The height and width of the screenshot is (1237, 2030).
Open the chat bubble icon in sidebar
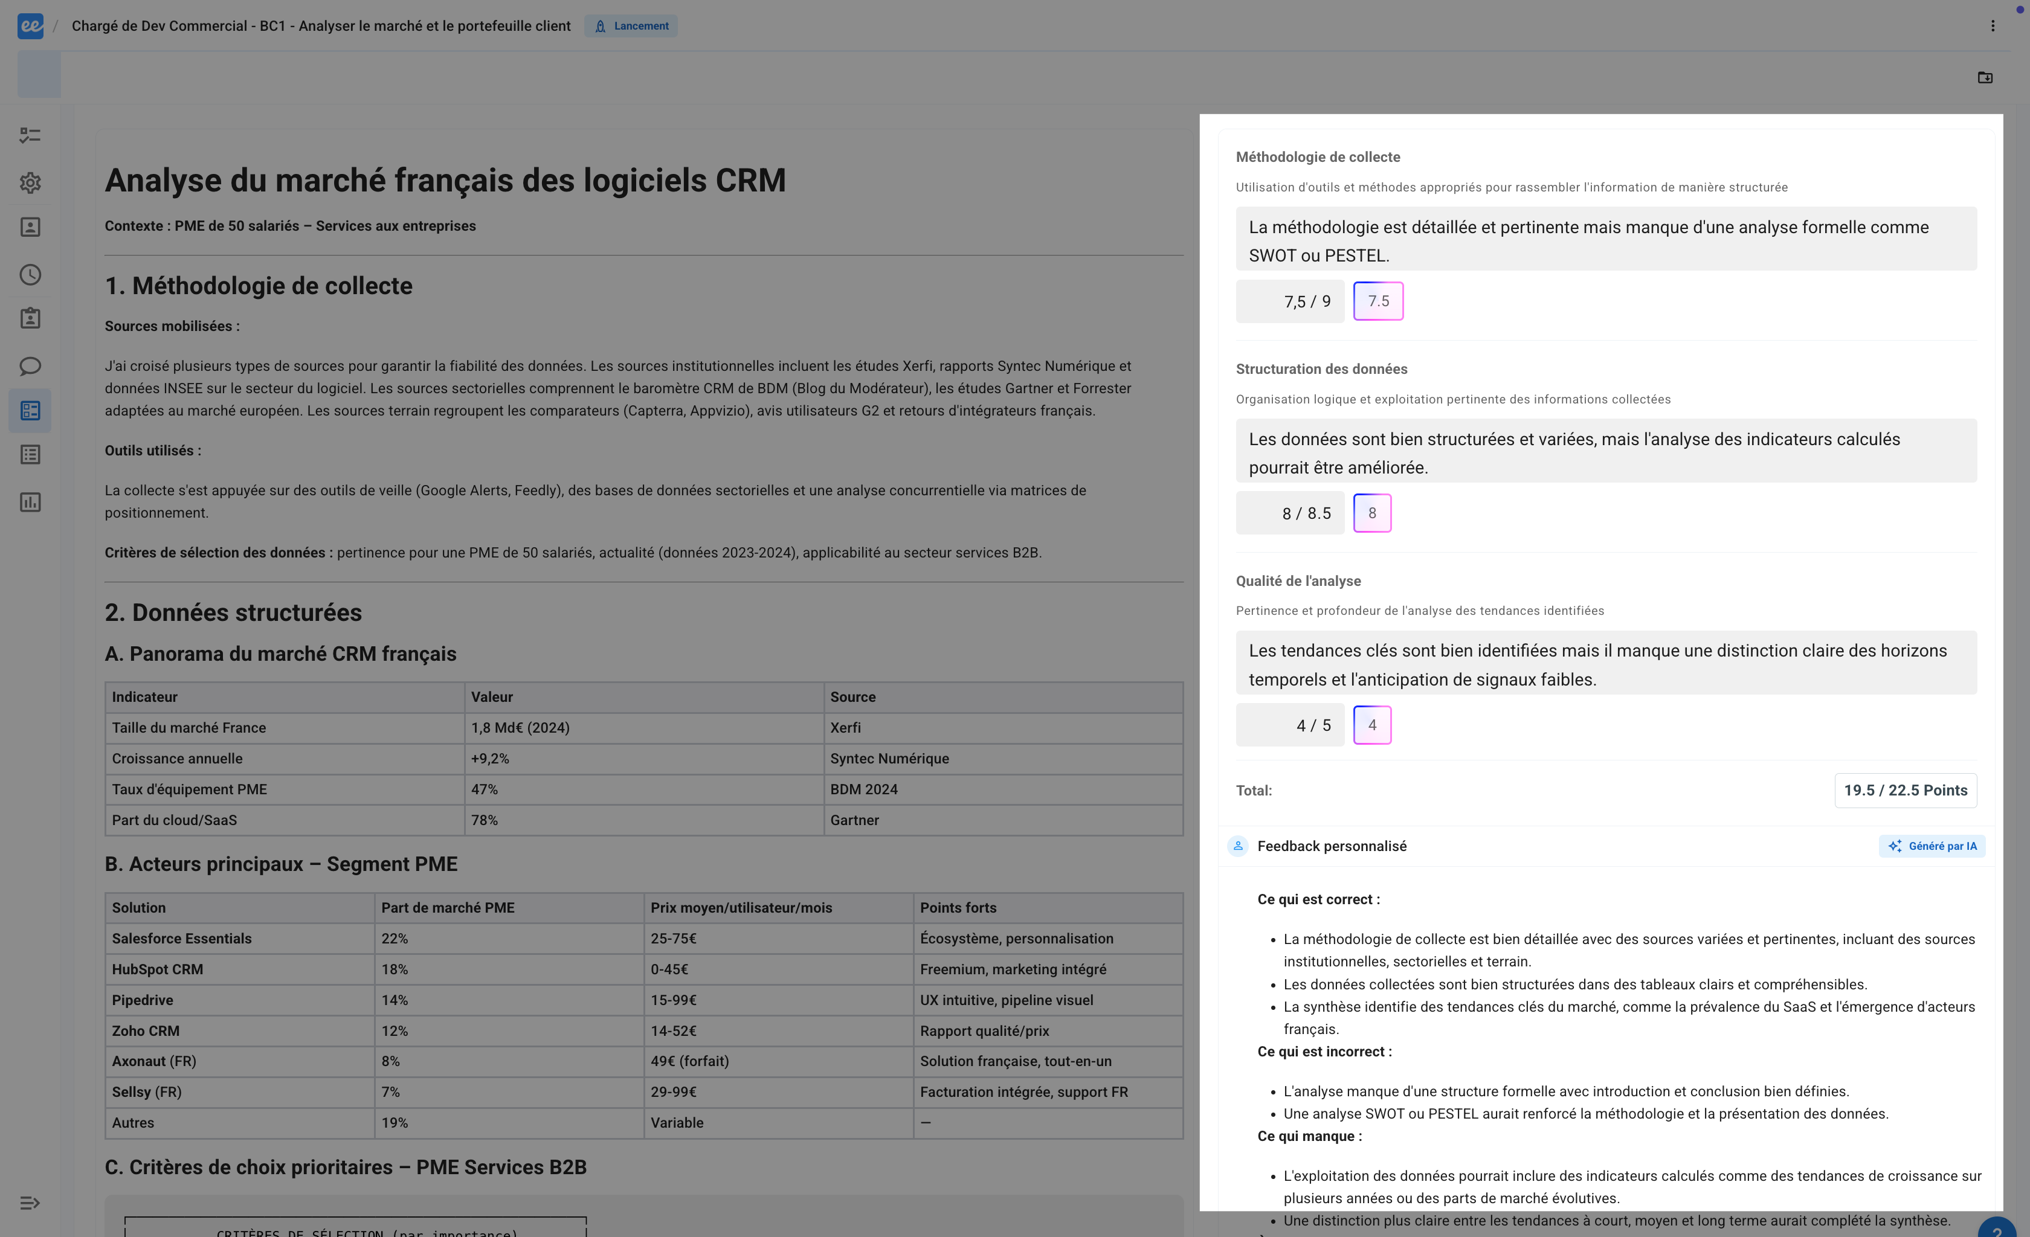tap(30, 365)
